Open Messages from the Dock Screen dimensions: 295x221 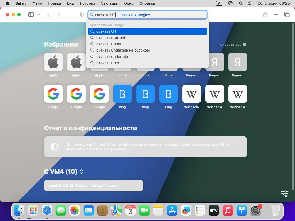pyautogui.click(x=61, y=210)
